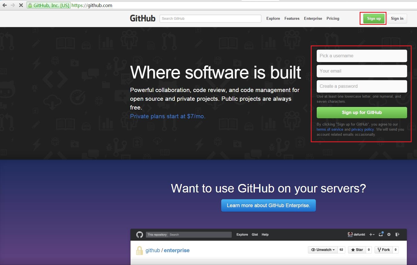Click the Octocat icon in the Enterprise preview
The height and width of the screenshot is (265, 417).
(x=140, y=235)
